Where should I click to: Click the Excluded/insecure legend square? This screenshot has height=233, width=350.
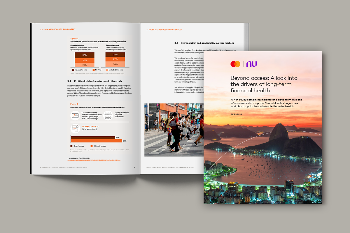[108, 70]
